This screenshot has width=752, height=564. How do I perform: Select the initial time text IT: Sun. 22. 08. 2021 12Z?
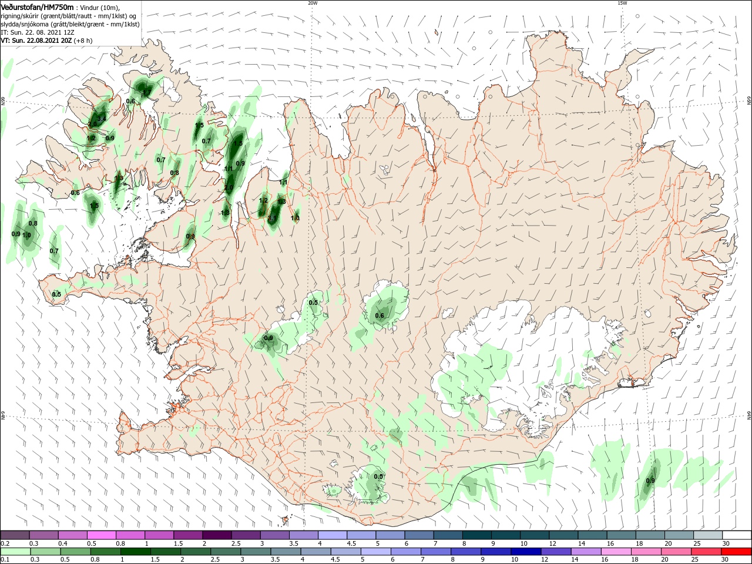tap(37, 32)
